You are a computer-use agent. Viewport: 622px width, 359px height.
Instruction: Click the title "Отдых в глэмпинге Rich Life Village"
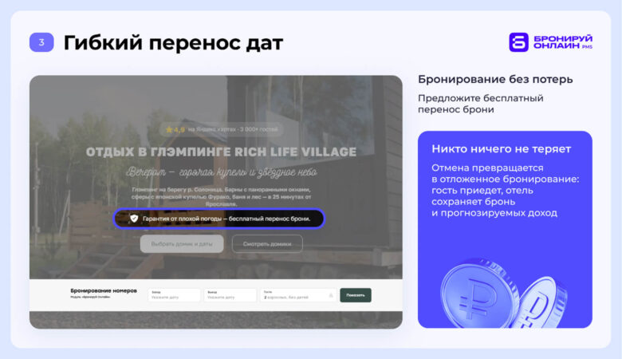221,152
